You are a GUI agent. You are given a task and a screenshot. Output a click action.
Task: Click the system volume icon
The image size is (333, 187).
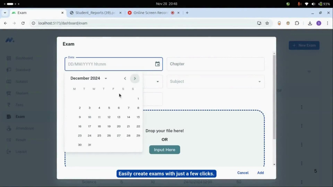(x=313, y=4)
